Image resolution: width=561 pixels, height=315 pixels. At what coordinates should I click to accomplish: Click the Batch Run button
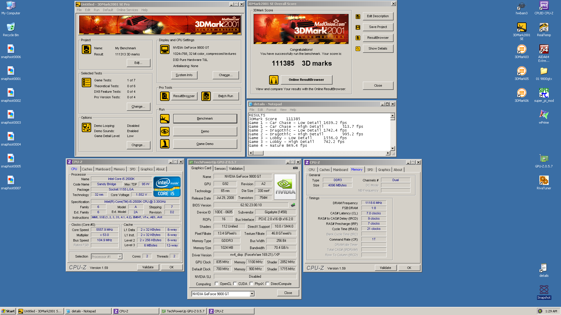[226, 96]
